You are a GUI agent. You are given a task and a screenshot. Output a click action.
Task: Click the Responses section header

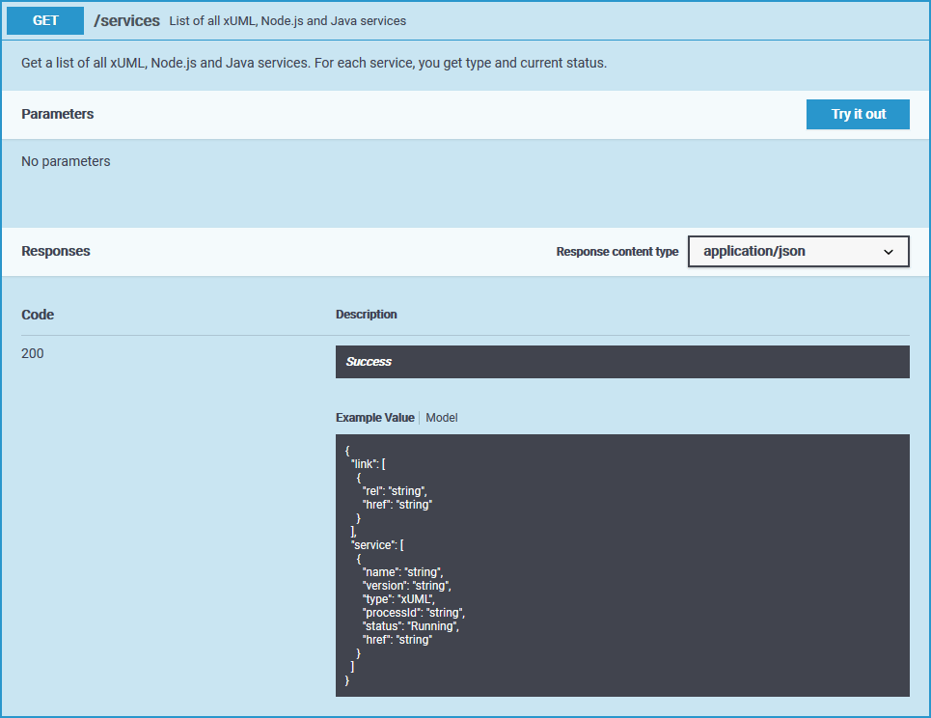point(56,251)
